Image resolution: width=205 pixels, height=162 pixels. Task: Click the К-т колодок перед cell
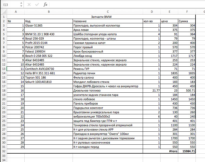click(x=108, y=147)
